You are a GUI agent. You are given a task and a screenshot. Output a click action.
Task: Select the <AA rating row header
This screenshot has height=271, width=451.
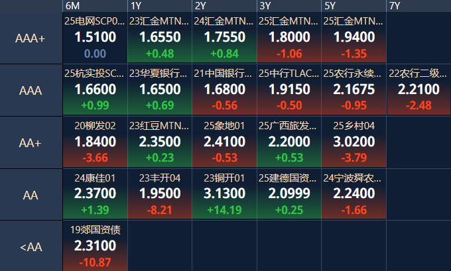(x=31, y=246)
